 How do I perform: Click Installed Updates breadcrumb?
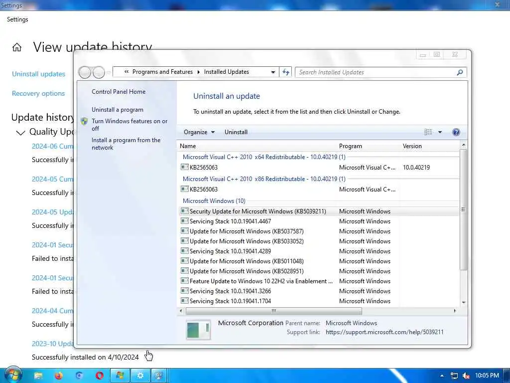click(227, 72)
